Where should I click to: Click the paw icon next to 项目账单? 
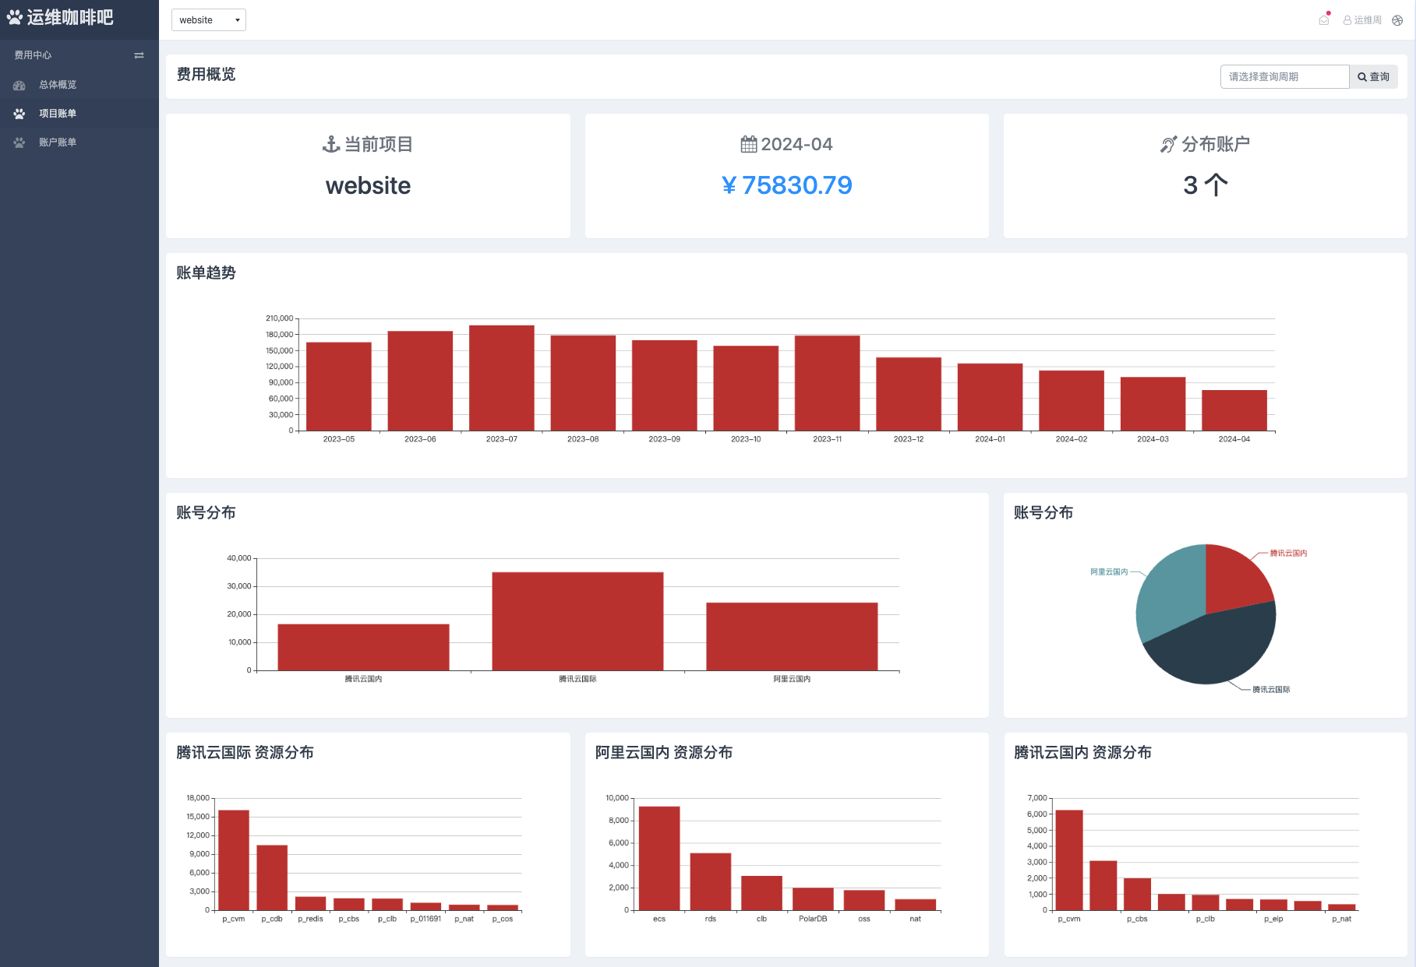(x=19, y=114)
